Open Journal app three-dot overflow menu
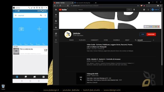Screen dimensions: 164x92 point(45,15)
